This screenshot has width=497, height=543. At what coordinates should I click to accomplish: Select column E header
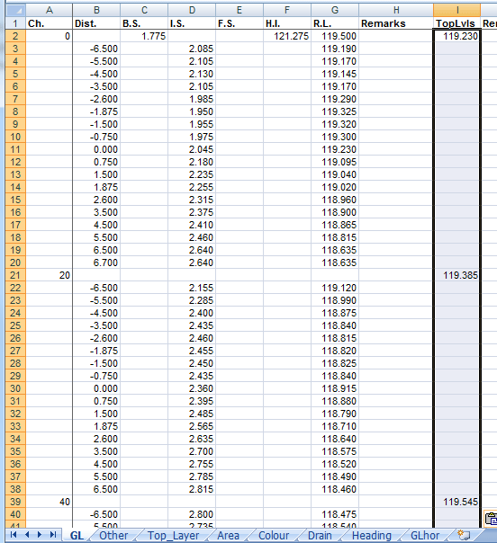point(239,11)
